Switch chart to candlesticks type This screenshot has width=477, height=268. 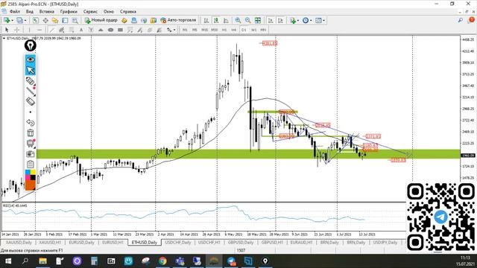coord(216,20)
